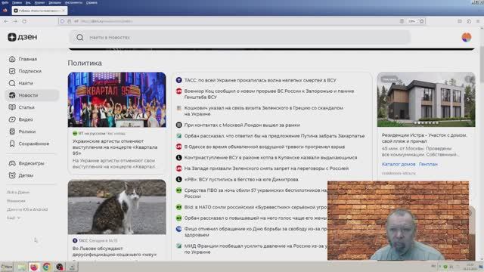Open the dark round app taskbar icon
The image size is (484, 272).
[60, 267]
